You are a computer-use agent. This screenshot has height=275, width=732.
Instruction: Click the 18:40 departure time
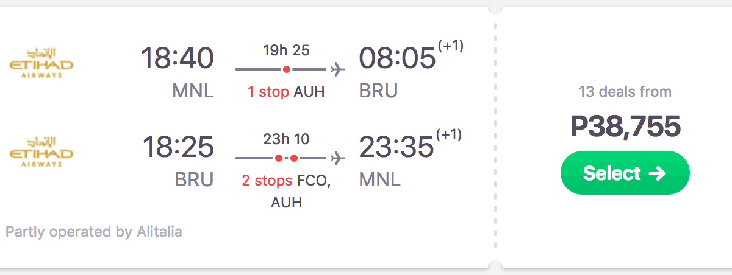[x=178, y=59]
